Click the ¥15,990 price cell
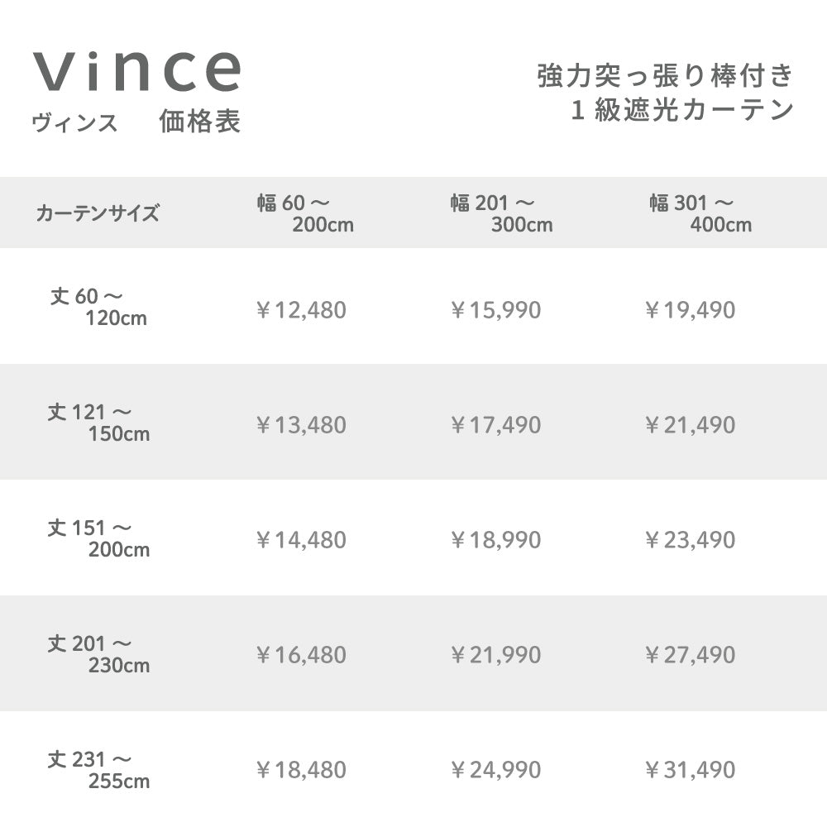Image resolution: width=827 pixels, height=827 pixels. (496, 310)
